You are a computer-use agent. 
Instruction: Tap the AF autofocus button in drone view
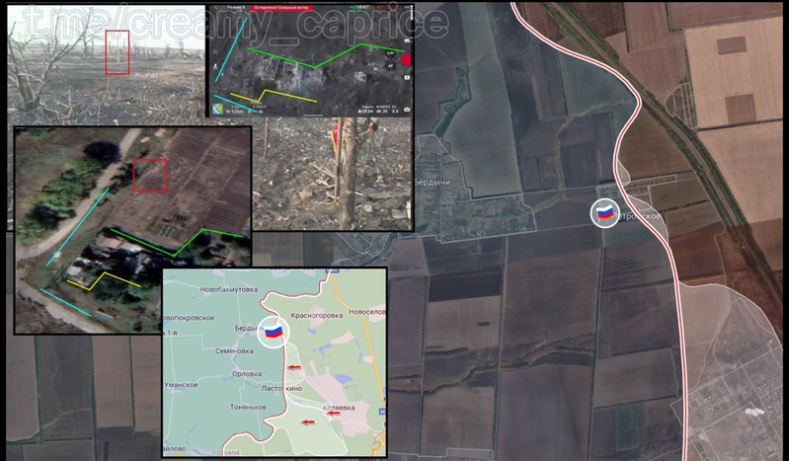pyautogui.click(x=389, y=65)
